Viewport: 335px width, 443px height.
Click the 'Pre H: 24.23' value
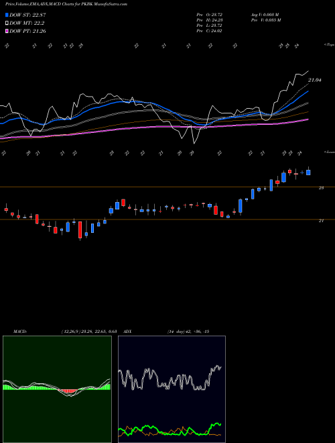click(x=210, y=20)
